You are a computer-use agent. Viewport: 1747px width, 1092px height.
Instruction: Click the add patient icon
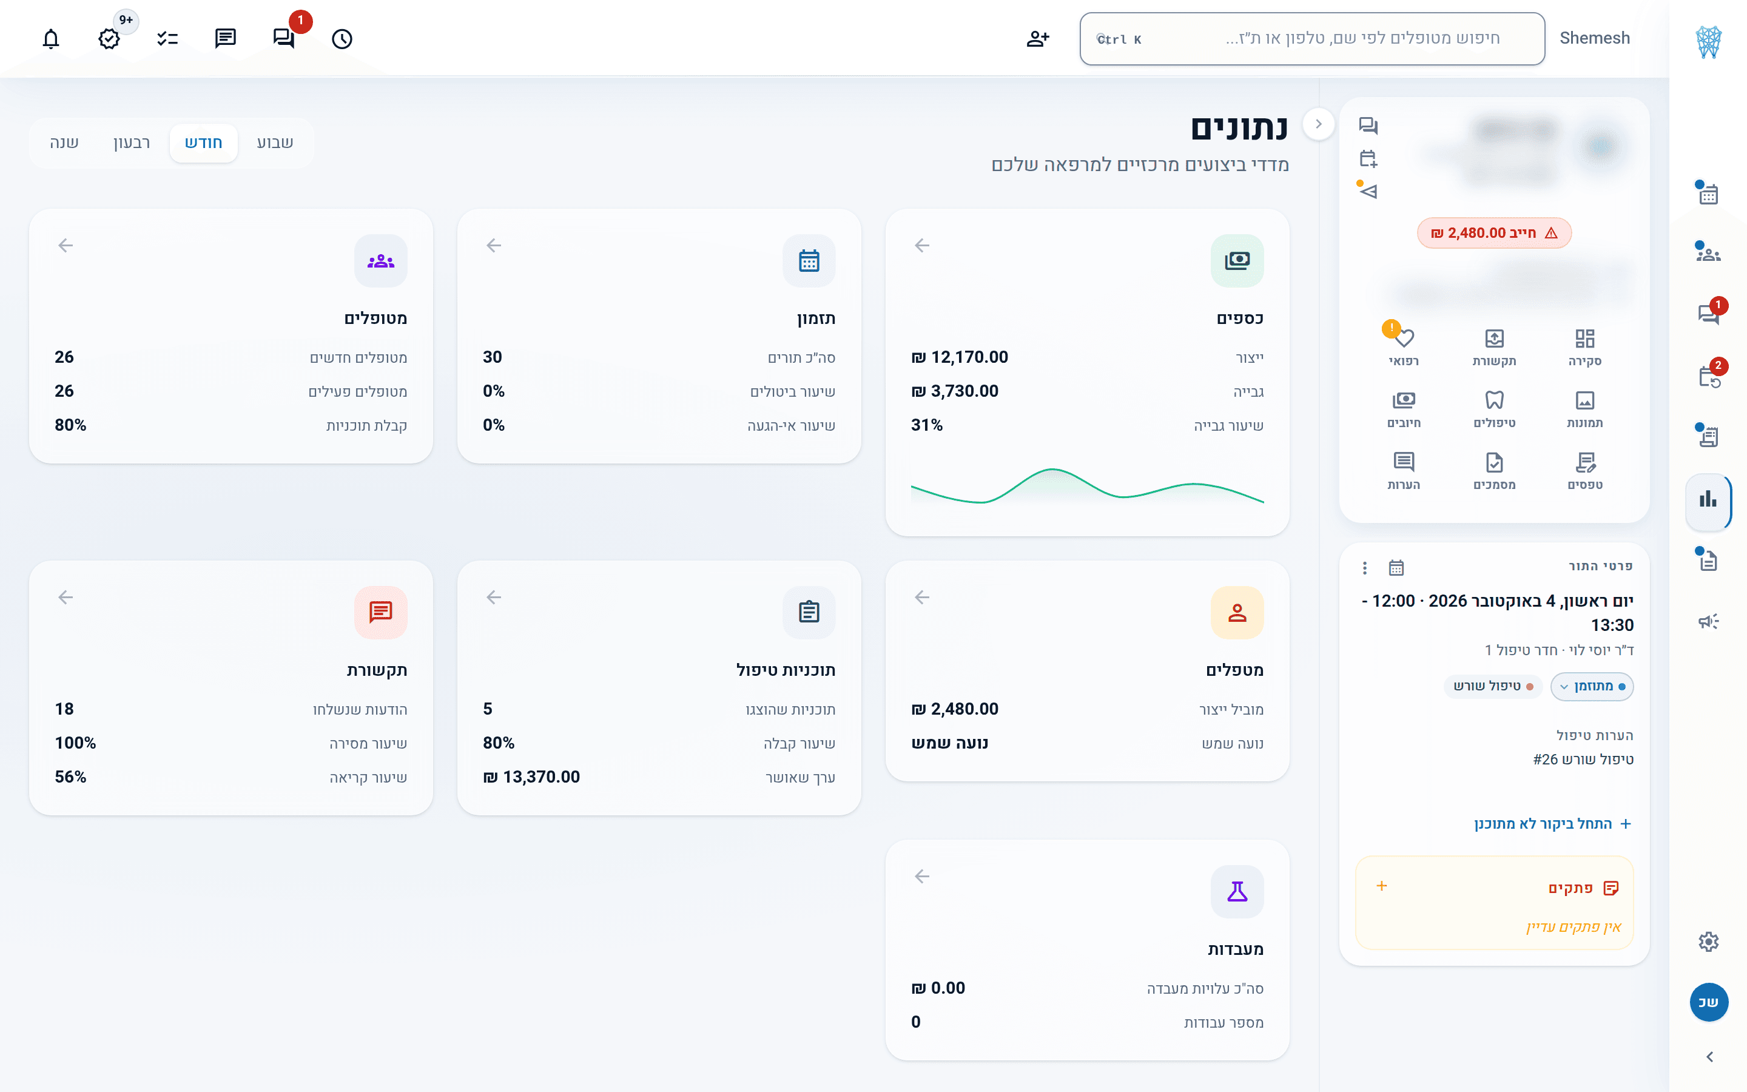1037,38
